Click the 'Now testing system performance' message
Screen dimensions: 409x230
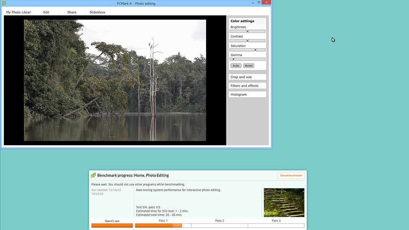(179, 190)
